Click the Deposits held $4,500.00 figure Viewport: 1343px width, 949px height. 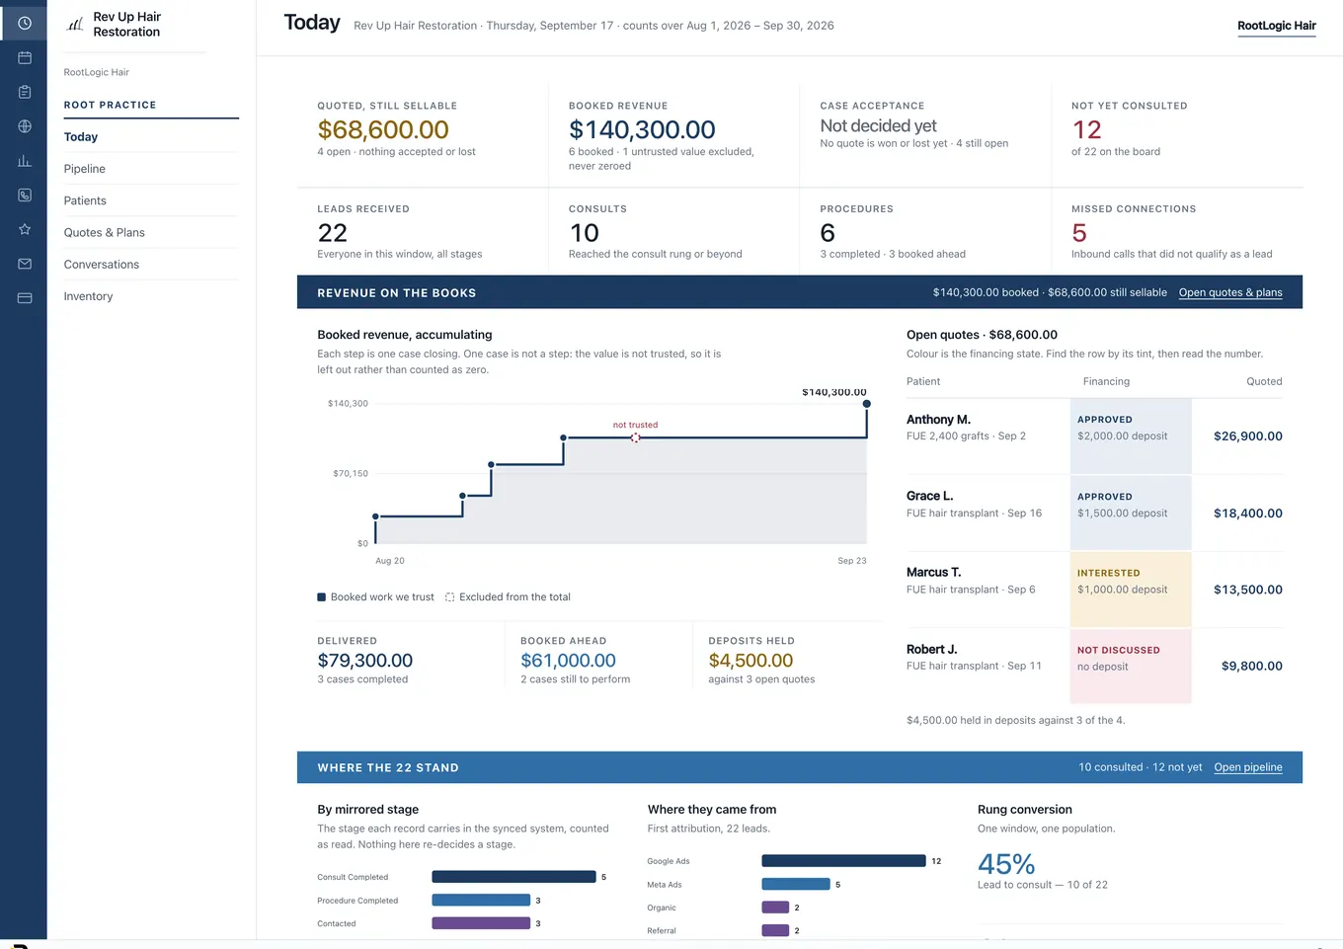750,661
